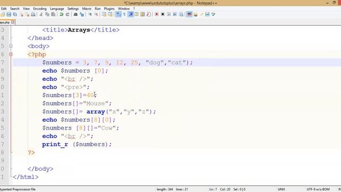
Task: Open the View menu
Action: tap(26, 9)
